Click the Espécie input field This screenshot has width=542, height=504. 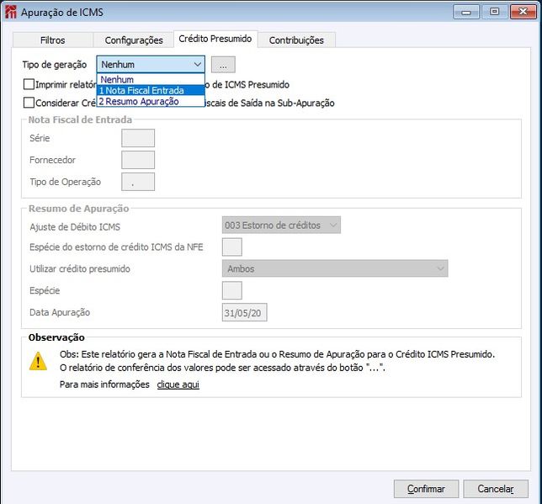tap(232, 290)
